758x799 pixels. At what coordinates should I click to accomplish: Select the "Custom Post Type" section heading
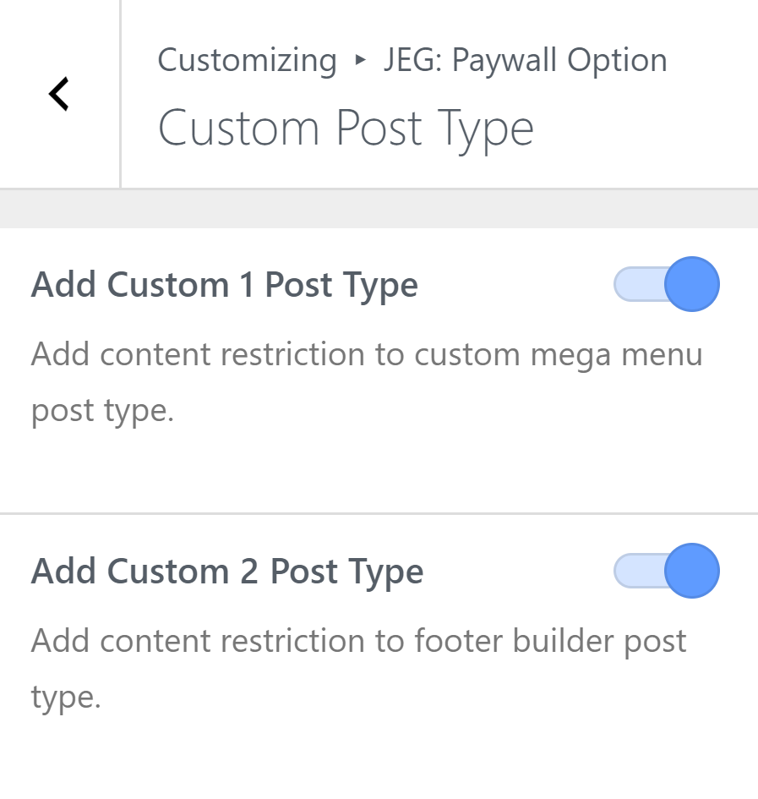(x=346, y=129)
